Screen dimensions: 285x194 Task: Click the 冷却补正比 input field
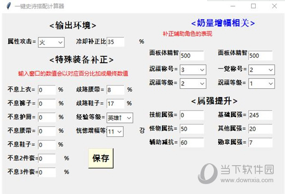pos(115,42)
